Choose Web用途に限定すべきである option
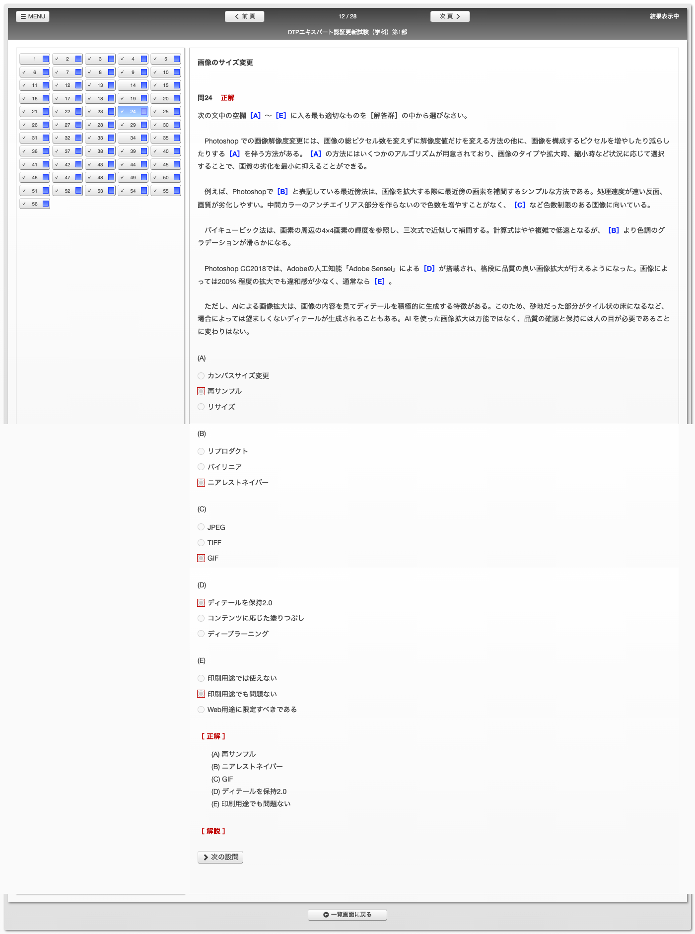Image resolution: width=695 pixels, height=934 pixels. point(201,710)
